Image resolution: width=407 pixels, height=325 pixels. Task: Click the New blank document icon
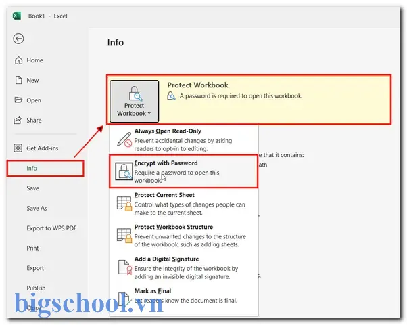[18, 80]
